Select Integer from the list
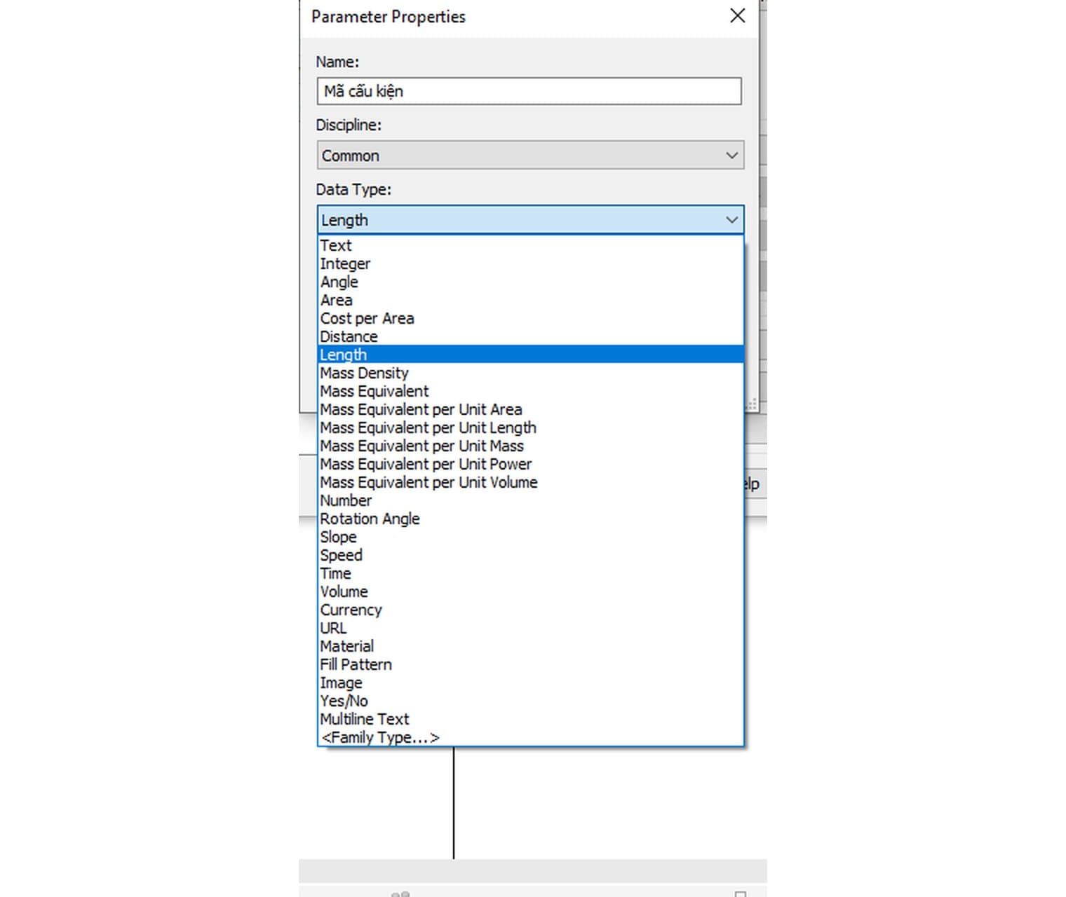 point(530,263)
